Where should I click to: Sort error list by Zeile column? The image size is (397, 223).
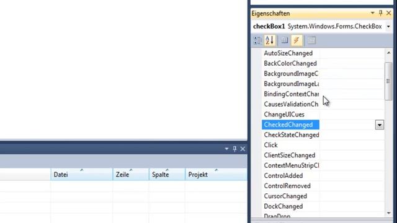pyautogui.click(x=131, y=174)
